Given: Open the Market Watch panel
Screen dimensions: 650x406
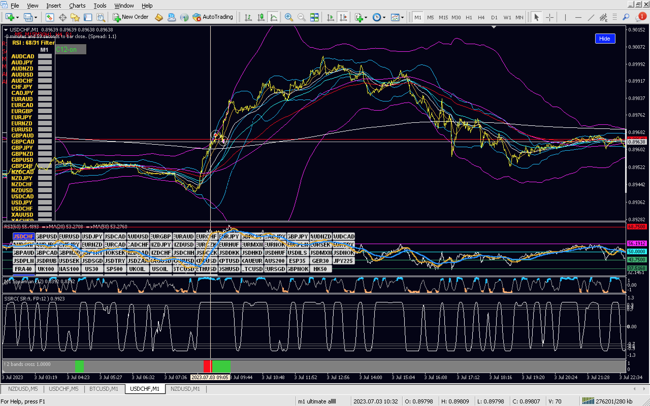Looking at the screenshot, I should coord(50,17).
